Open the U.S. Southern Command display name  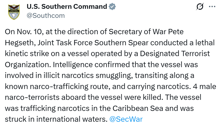(67, 7)
